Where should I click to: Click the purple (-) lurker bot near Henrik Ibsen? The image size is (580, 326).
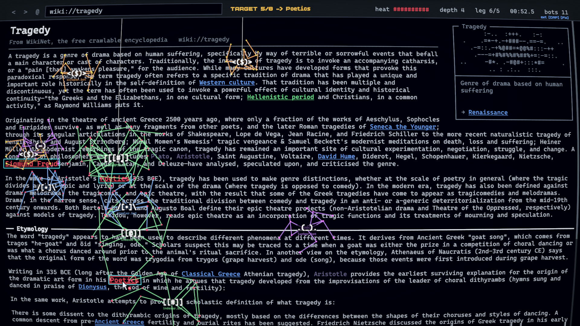[40, 146]
